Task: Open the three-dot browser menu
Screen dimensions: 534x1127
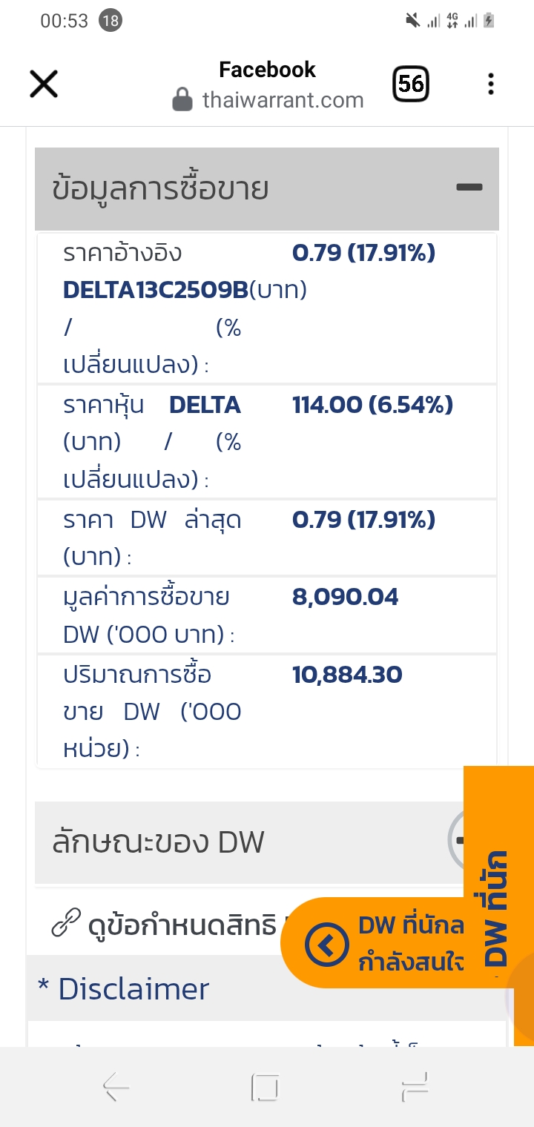Action: click(x=490, y=84)
